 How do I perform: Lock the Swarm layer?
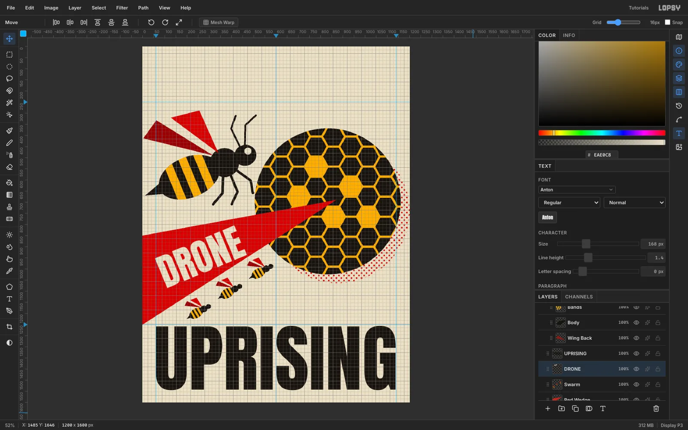[x=658, y=384]
